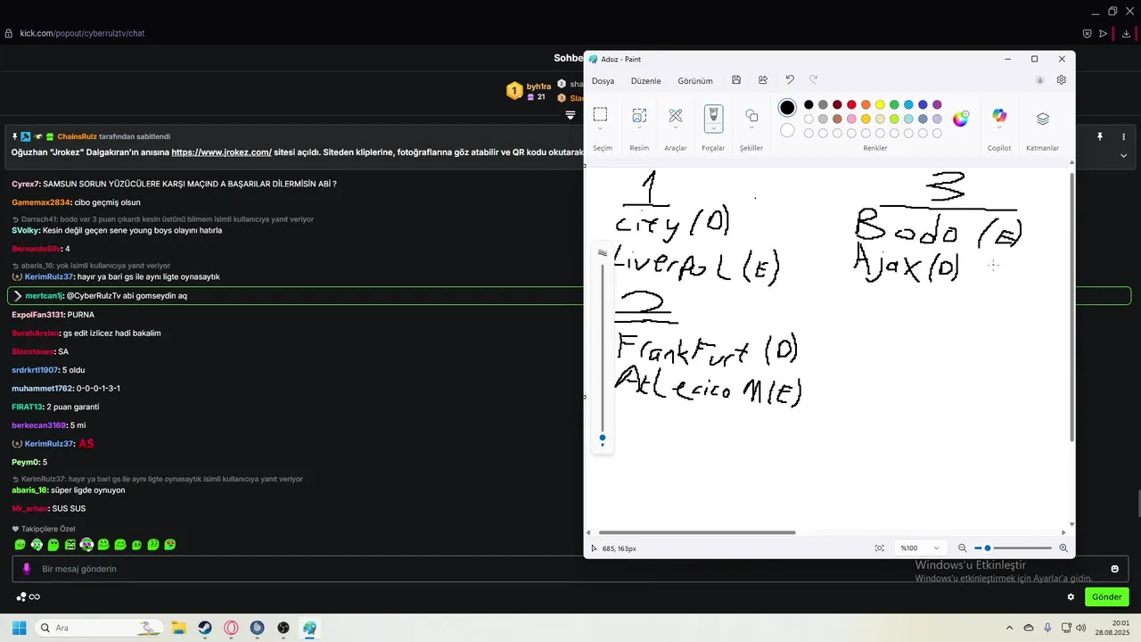Expand the pinned message chevron
Image resolution: width=1141 pixels, height=642 pixels.
pyautogui.click(x=1124, y=155)
